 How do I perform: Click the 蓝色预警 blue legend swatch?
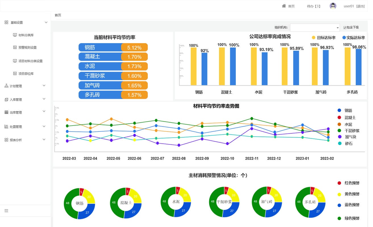[339, 205]
